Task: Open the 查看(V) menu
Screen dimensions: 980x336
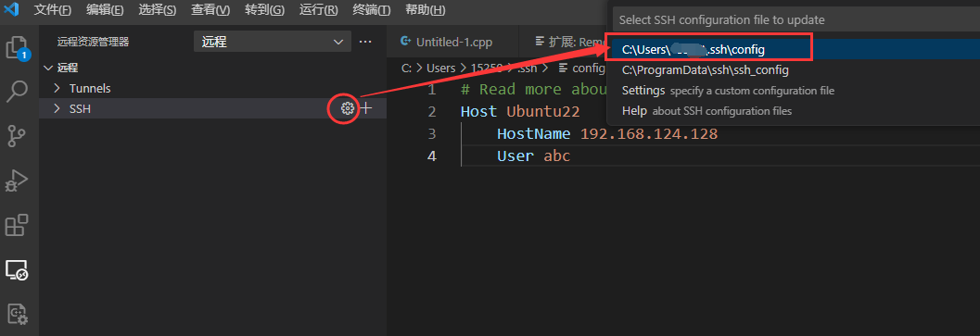Action: [x=211, y=10]
